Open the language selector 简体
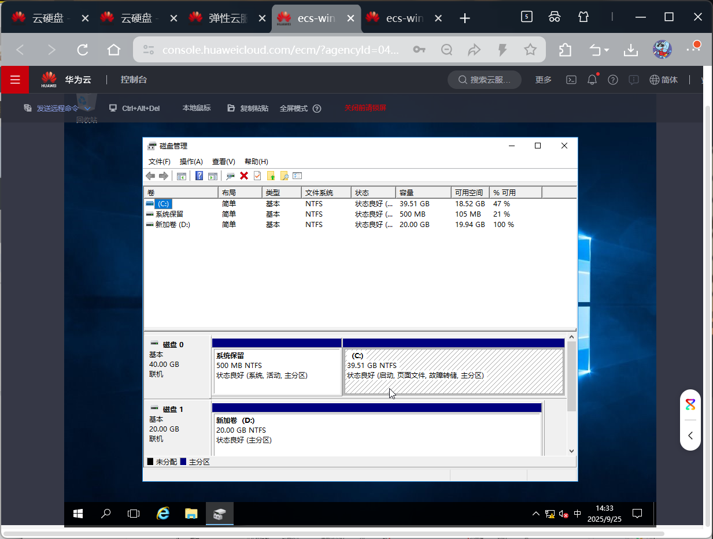 (664, 80)
